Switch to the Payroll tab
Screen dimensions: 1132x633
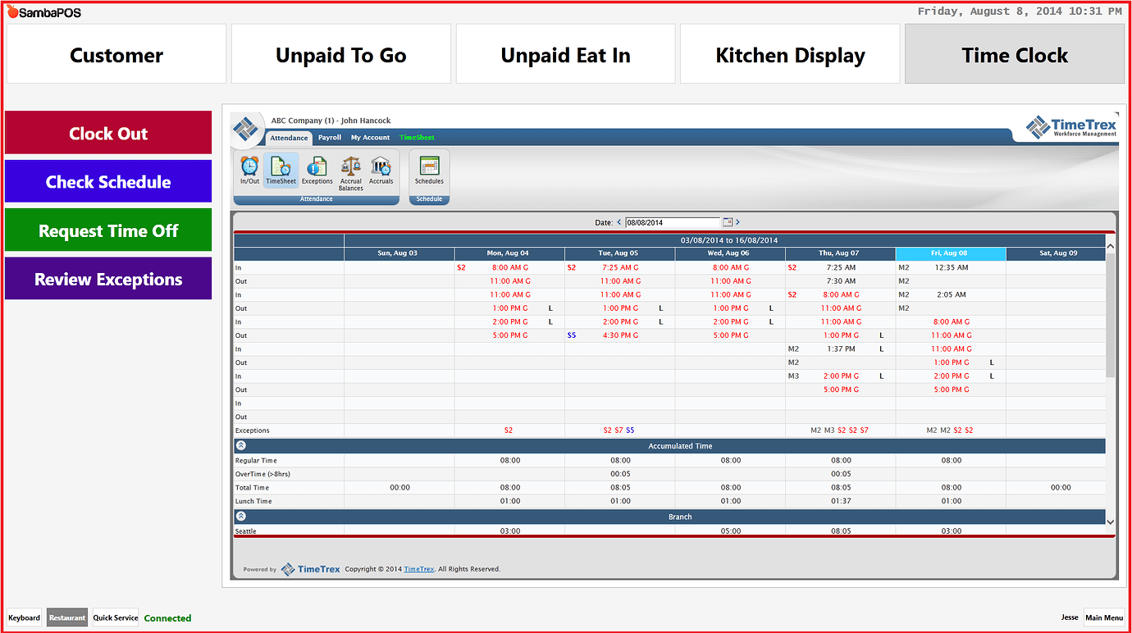click(330, 138)
